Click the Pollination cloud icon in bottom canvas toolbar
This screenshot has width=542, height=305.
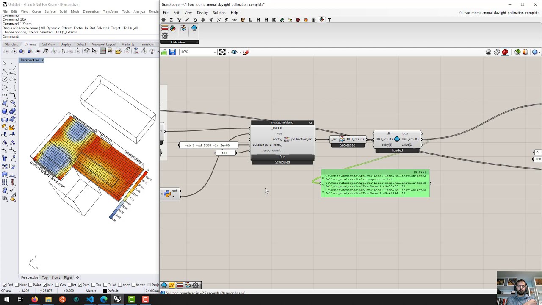click(x=164, y=285)
